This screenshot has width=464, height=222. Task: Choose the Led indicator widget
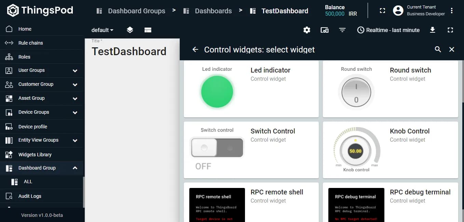tap(251, 89)
